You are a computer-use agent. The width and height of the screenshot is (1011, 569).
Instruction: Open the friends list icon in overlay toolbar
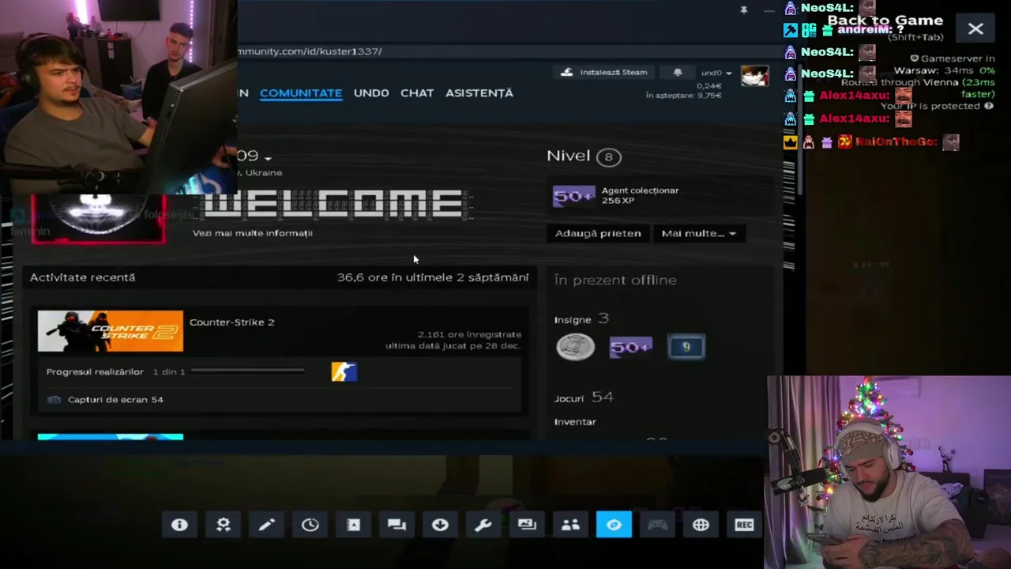tap(570, 525)
